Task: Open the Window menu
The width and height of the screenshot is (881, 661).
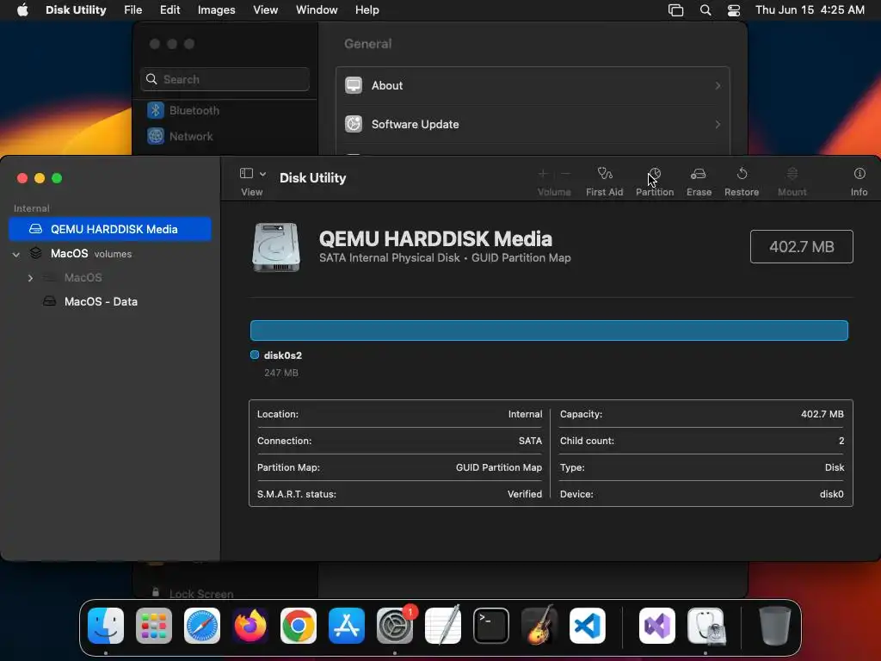Action: 317,10
